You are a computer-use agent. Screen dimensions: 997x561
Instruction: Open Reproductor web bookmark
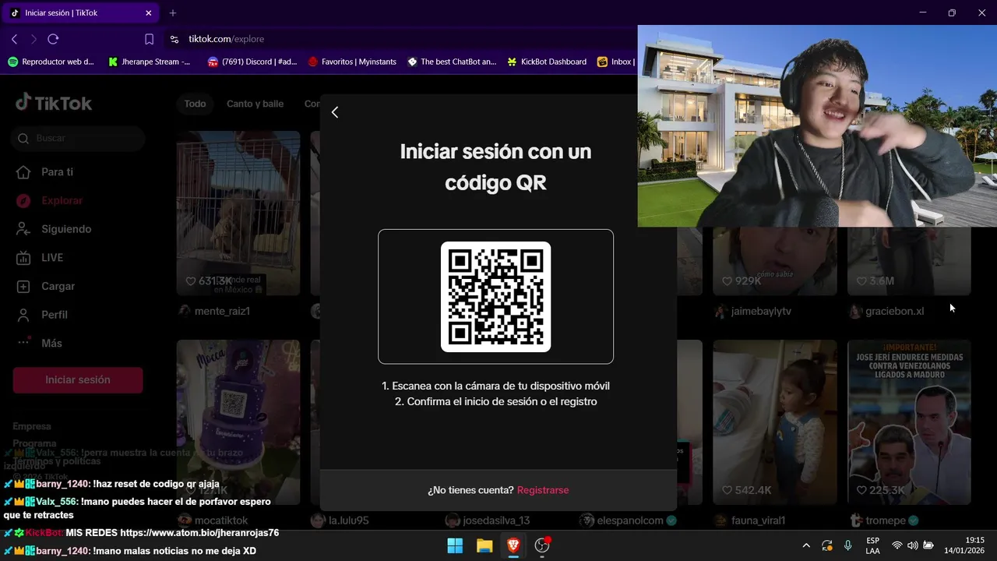[x=51, y=62]
